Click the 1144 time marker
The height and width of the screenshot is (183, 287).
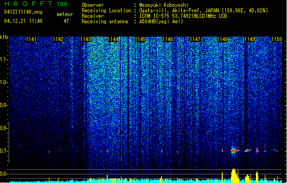pyautogui.click(x=113, y=39)
